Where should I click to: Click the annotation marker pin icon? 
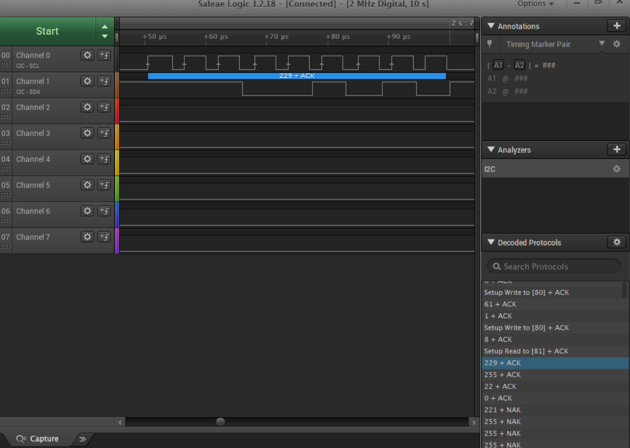(x=490, y=44)
